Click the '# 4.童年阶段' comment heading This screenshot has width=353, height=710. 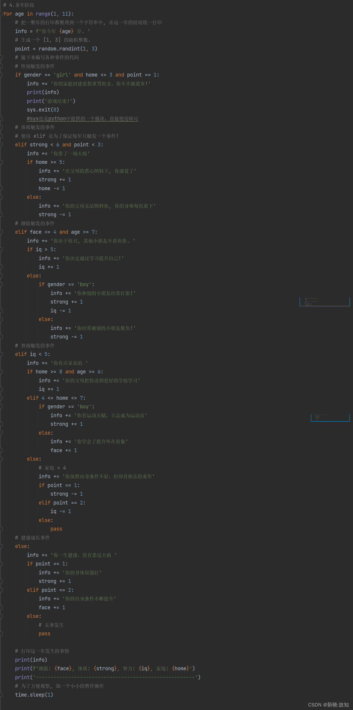19,5
